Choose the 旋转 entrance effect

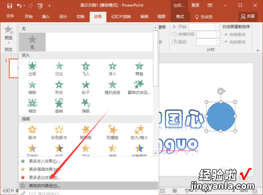tap(59, 106)
